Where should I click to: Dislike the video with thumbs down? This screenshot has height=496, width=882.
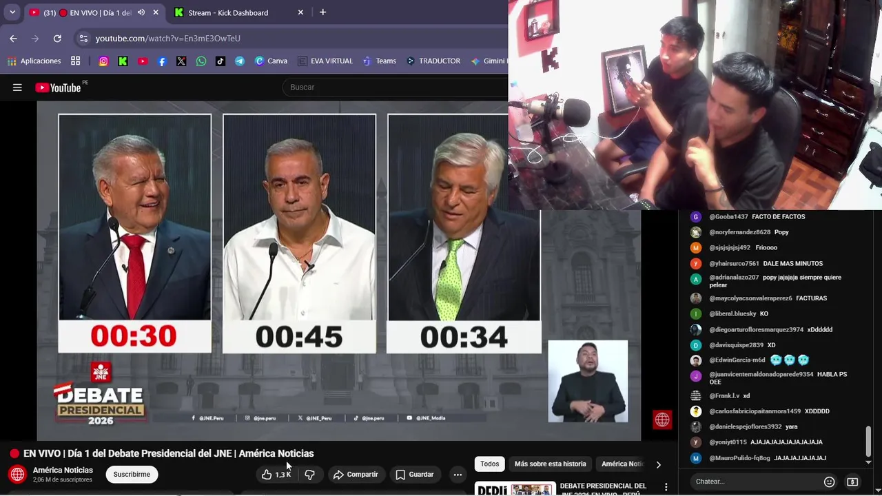310,475
